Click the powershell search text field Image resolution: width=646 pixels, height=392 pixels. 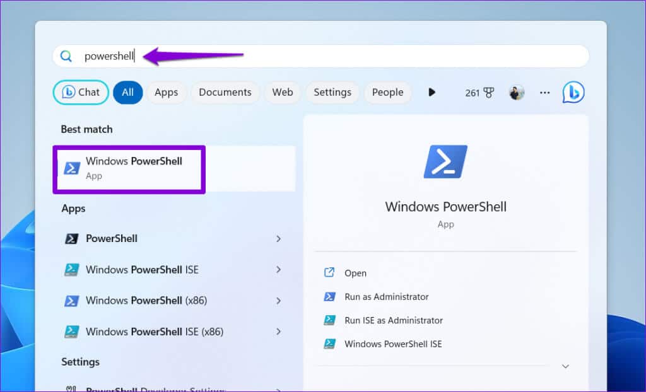320,56
